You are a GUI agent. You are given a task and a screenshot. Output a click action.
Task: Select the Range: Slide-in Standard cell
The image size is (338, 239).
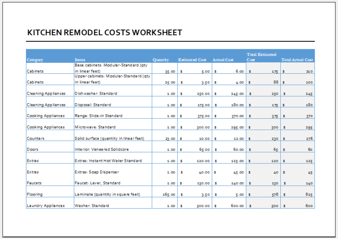point(113,113)
